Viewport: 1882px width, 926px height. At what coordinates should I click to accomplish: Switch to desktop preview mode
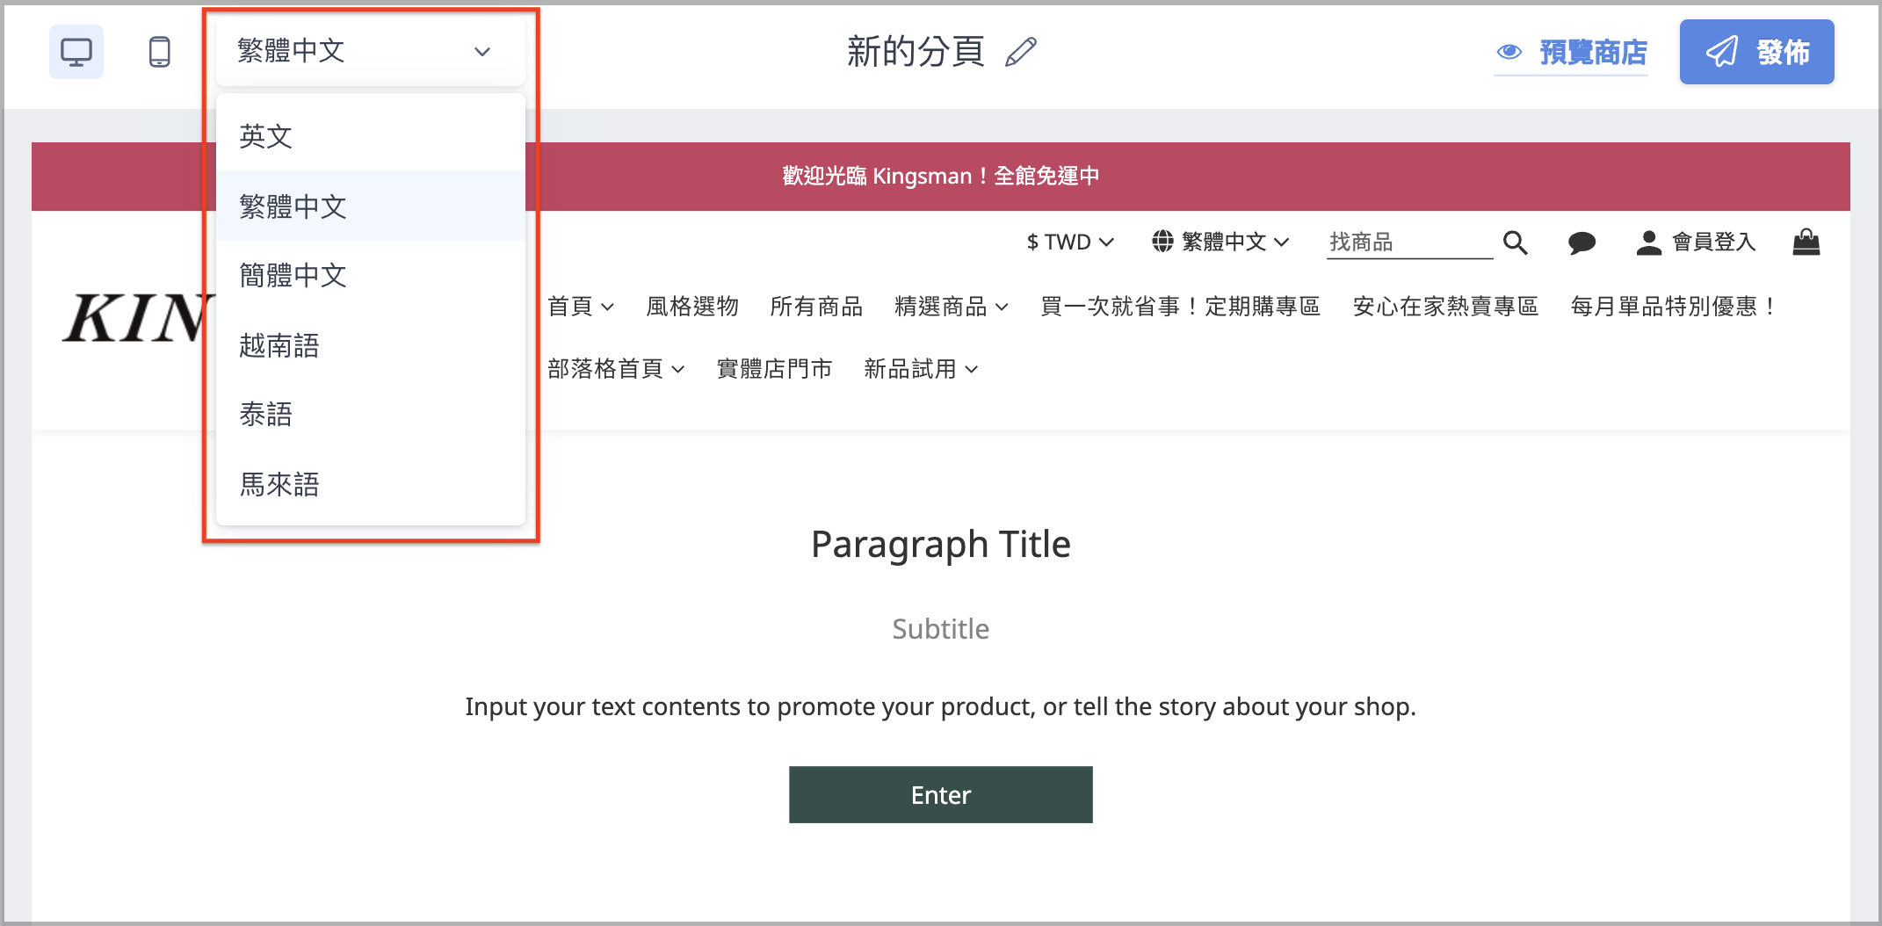click(x=76, y=52)
